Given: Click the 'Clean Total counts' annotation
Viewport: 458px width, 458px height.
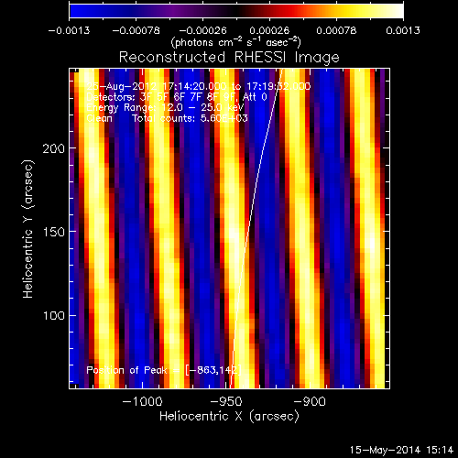Looking at the screenshot, I should tap(167, 118).
